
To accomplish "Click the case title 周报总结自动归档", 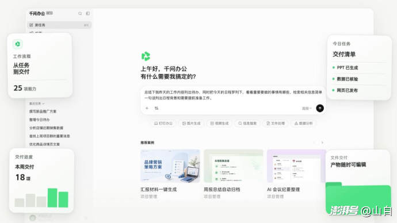I will (222, 189).
